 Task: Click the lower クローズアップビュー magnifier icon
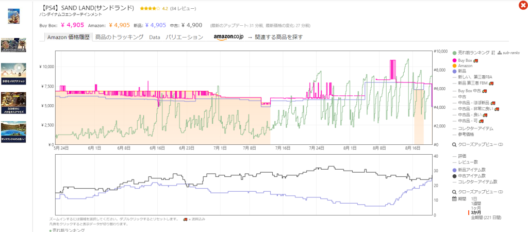pos(454,191)
